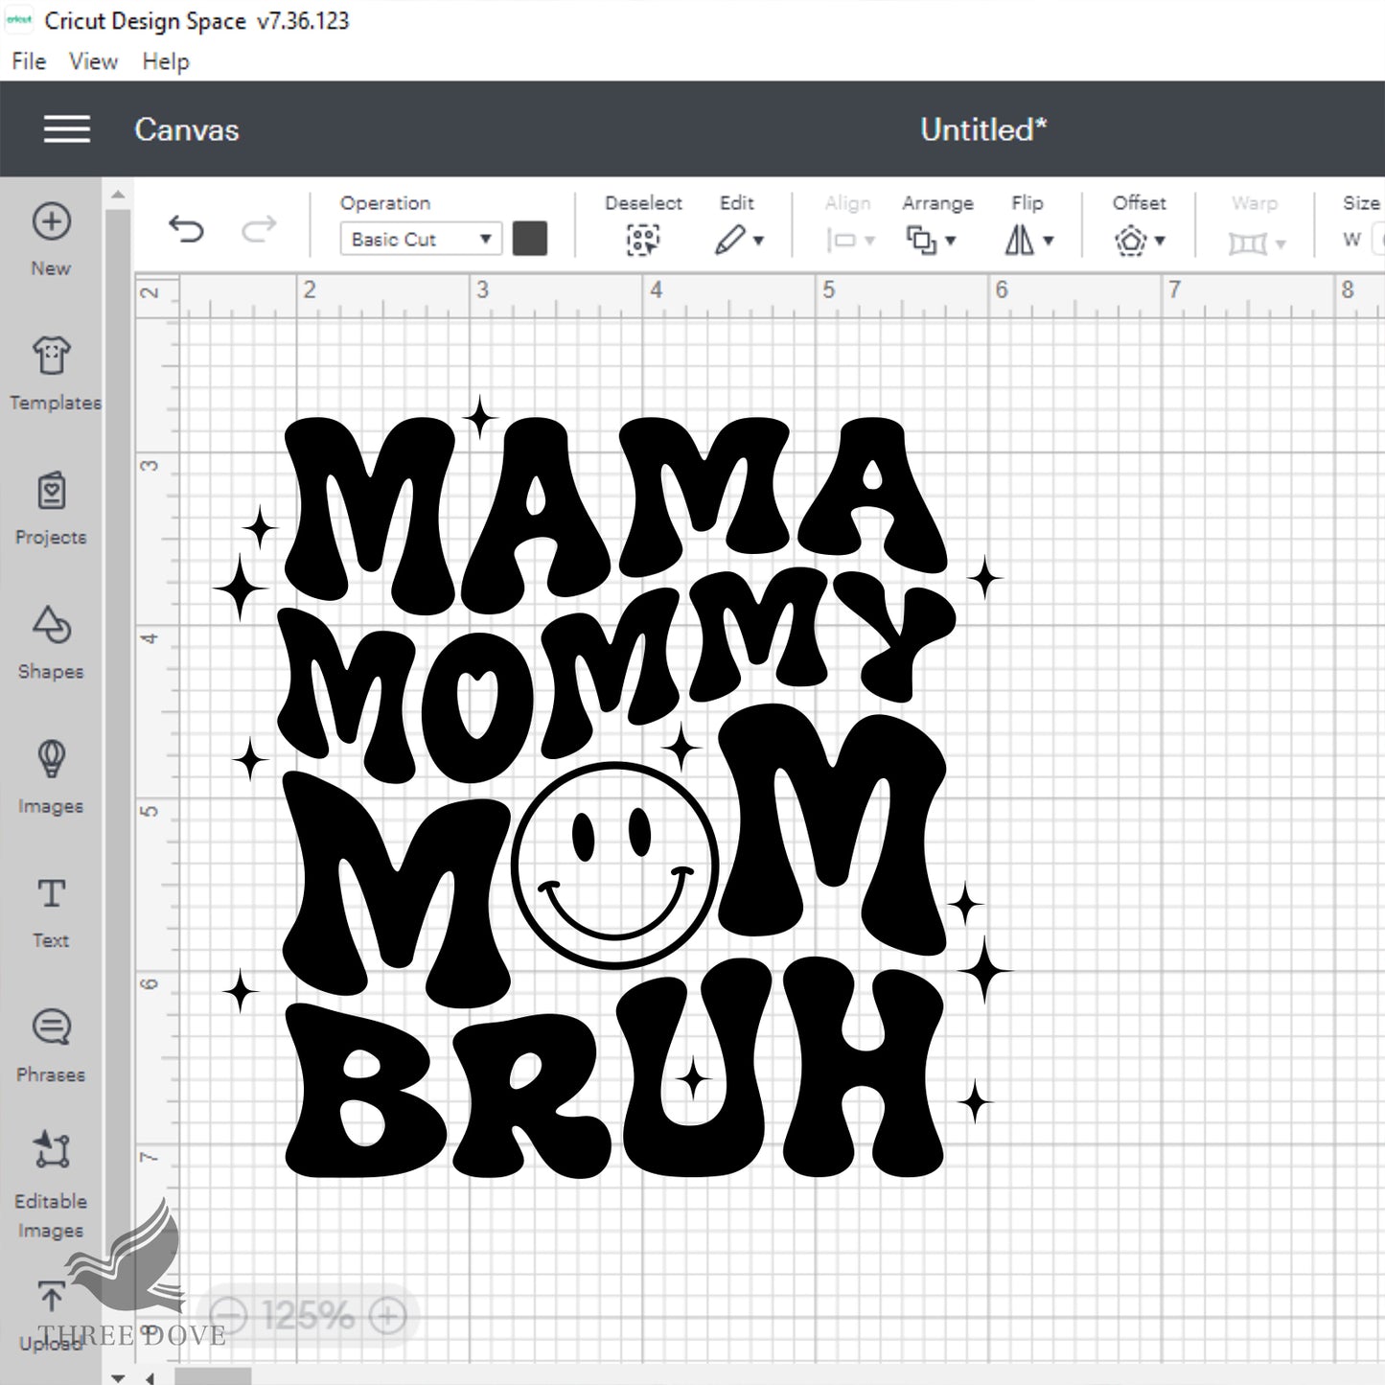Expand the Align dropdown arrow
The width and height of the screenshot is (1385, 1385).
click(x=870, y=241)
